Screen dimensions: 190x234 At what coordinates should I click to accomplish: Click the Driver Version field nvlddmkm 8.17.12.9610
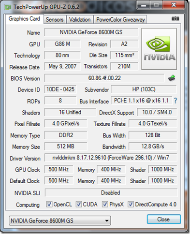click(111, 158)
